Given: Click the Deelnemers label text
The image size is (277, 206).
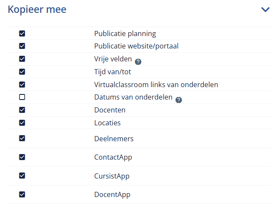Looking at the screenshot, I should coord(114,139).
